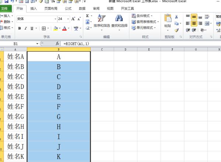Image resolution: width=221 pixels, height=162 pixels.
Task: Open the fill color dropdown arrow
Action: [x=60, y=28]
